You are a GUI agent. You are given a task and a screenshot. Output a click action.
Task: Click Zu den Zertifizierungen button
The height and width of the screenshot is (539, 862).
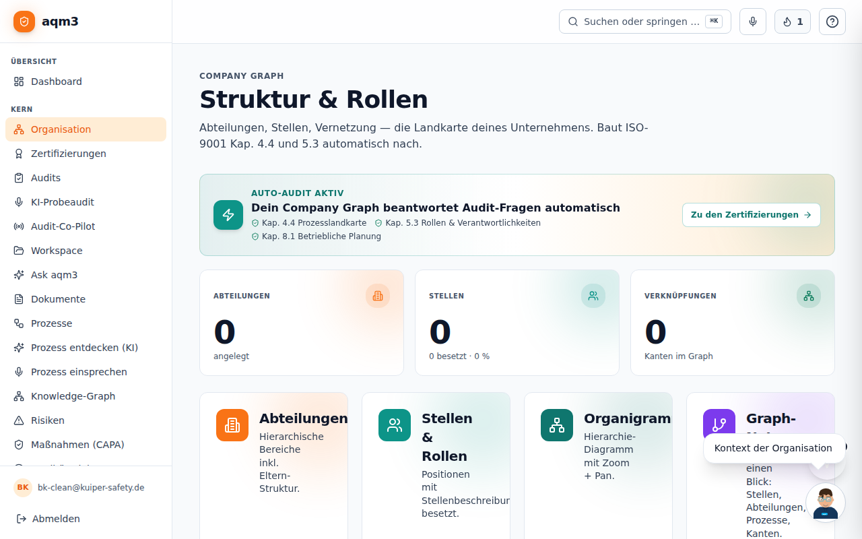click(x=752, y=215)
